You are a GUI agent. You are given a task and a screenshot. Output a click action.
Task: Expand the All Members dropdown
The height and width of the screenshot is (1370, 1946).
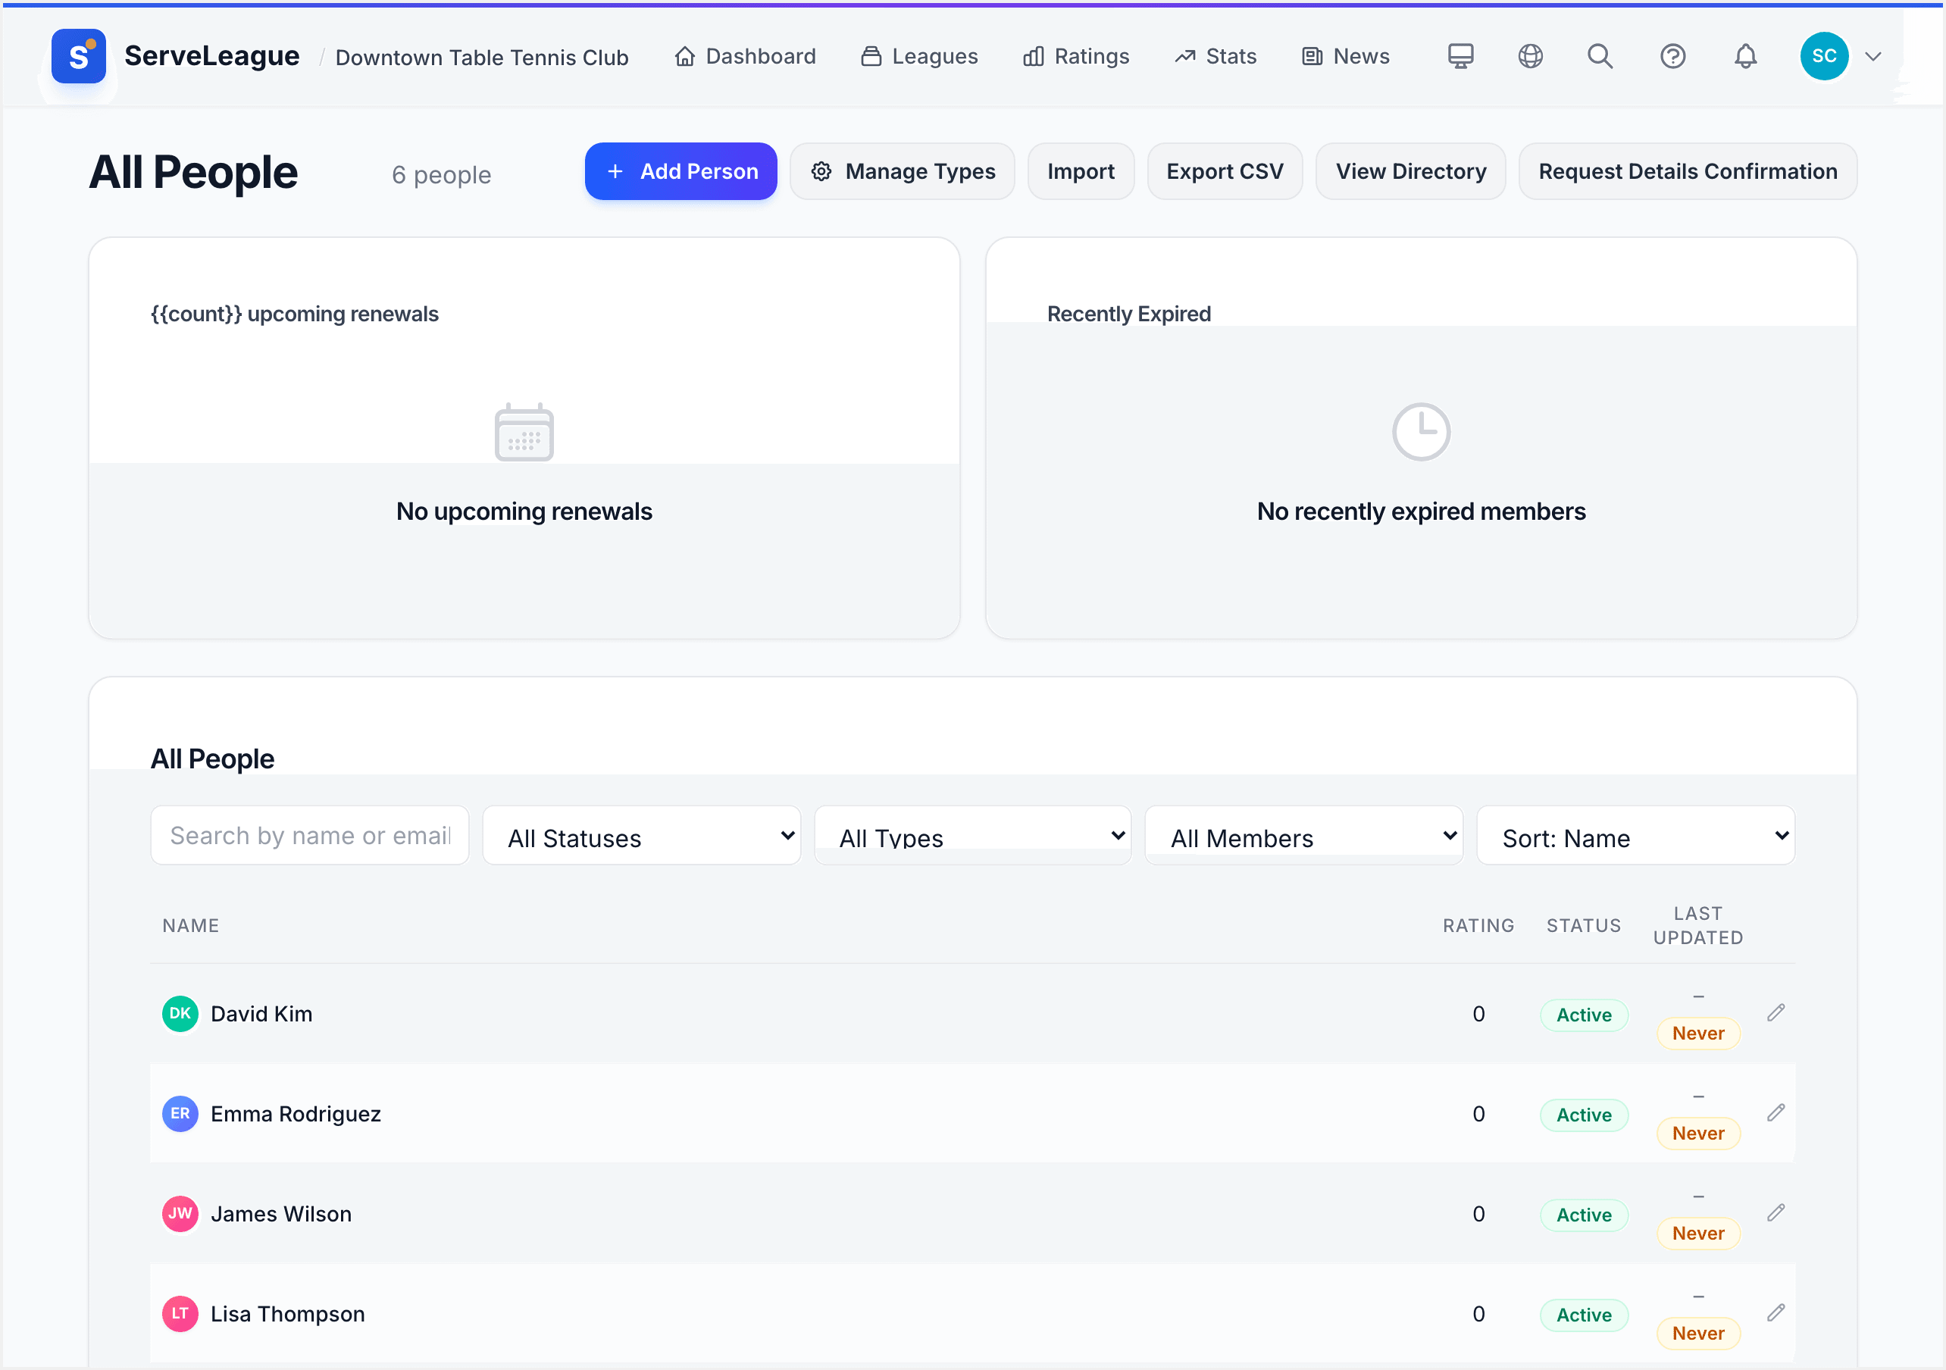pyautogui.click(x=1303, y=835)
